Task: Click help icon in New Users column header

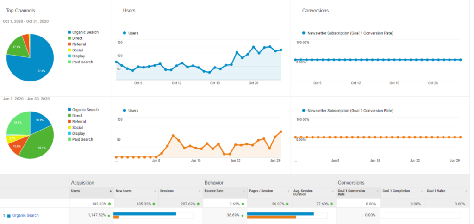Action: tap(155, 191)
